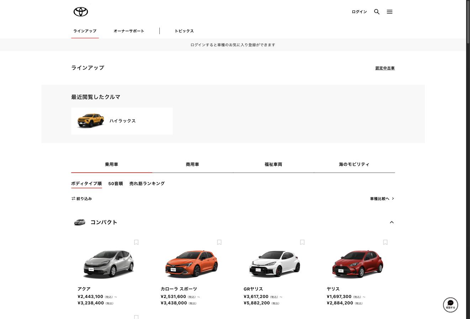Select the 乗用車 tab
Image resolution: width=470 pixels, height=319 pixels.
[112, 164]
